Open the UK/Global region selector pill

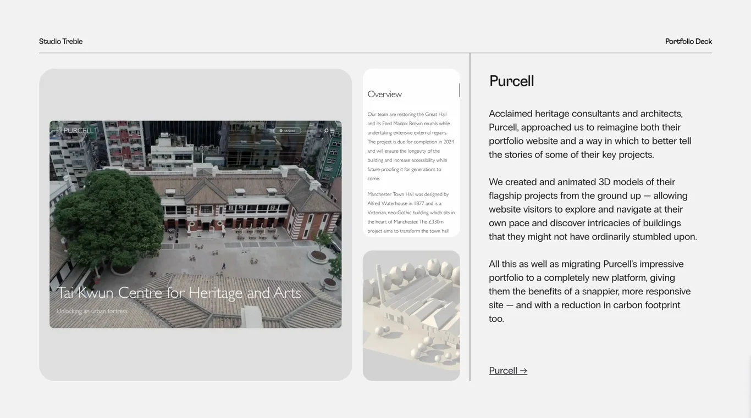coord(288,131)
